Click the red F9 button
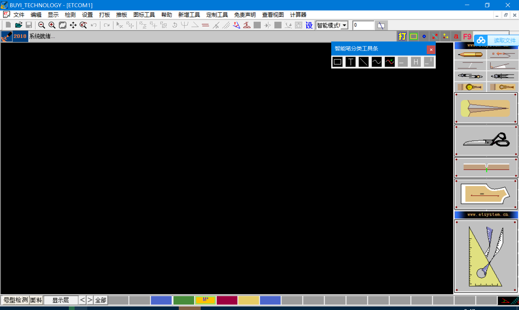The image size is (519, 310). click(467, 36)
